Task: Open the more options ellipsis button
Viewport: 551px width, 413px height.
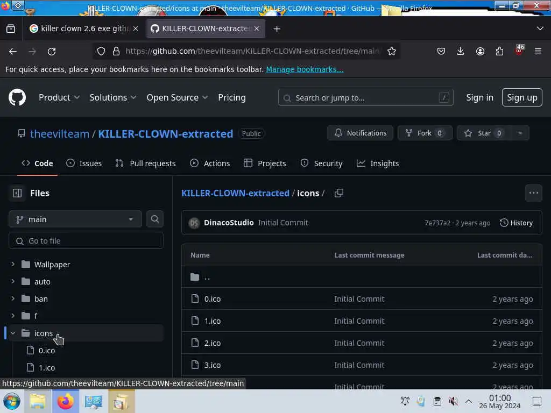Action: [x=533, y=193]
